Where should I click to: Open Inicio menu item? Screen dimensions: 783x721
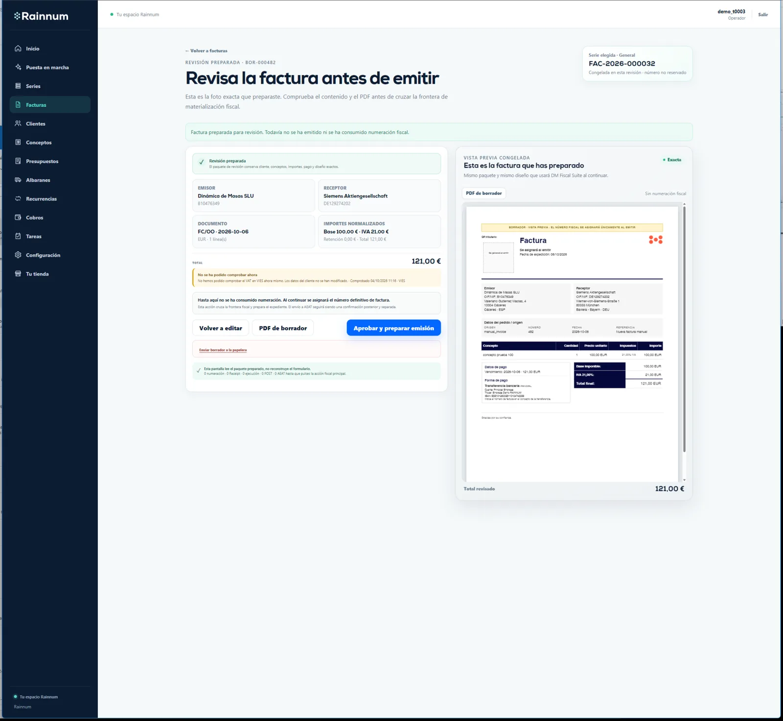coord(50,48)
